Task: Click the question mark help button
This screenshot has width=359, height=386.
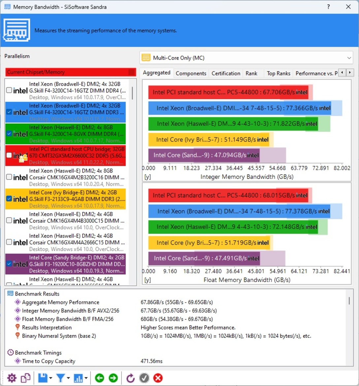Action: (328, 7)
